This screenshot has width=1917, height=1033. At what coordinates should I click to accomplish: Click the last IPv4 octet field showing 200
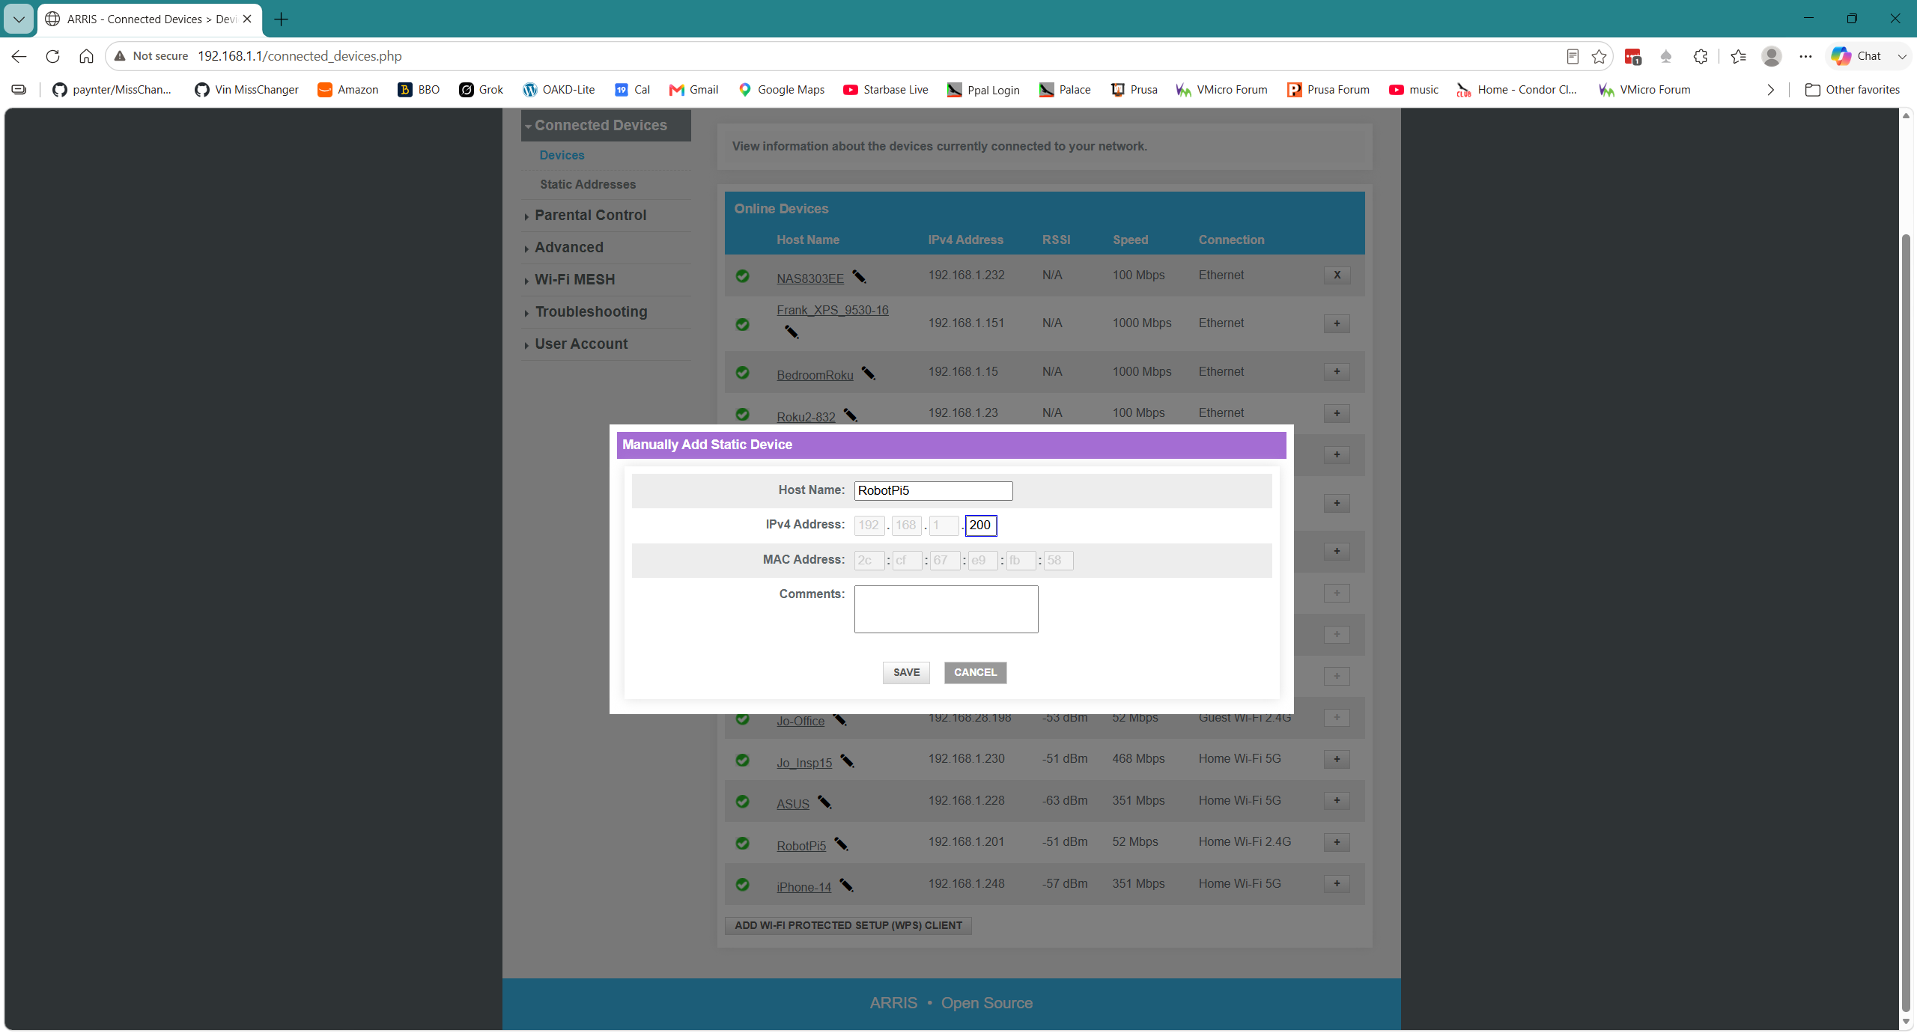[981, 525]
